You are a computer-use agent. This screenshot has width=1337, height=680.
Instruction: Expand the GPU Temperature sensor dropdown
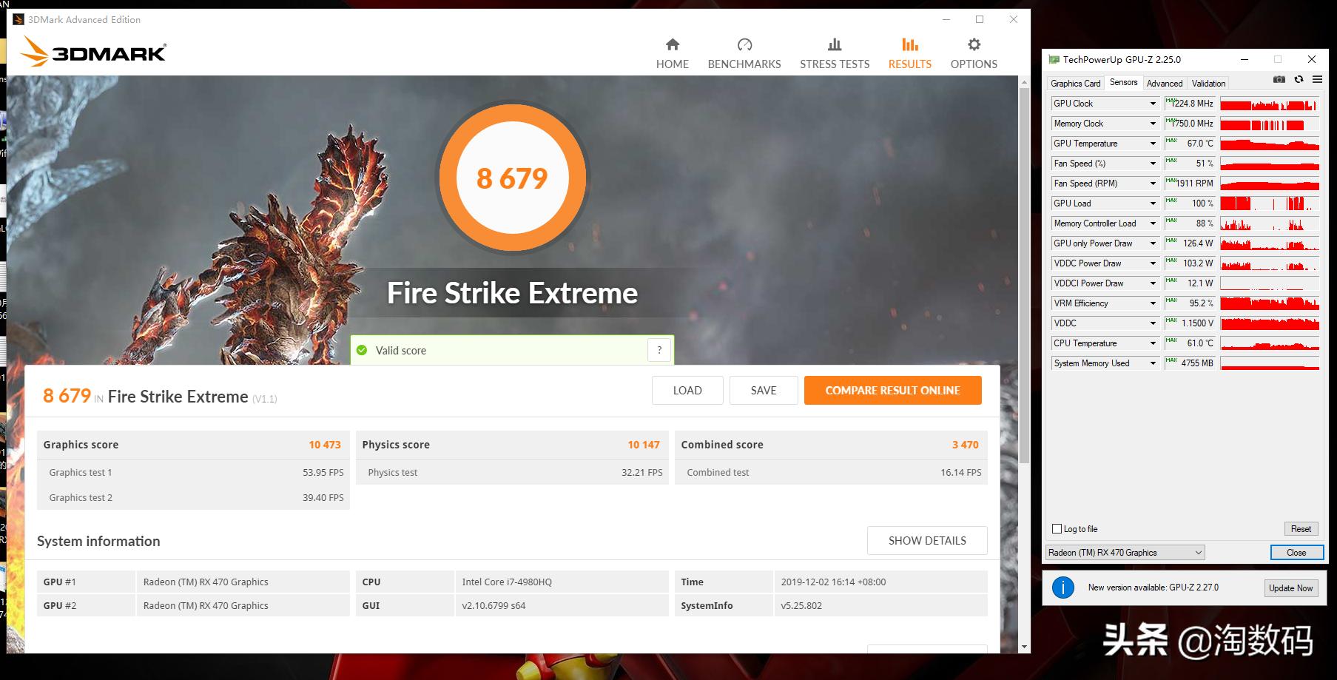pyautogui.click(x=1153, y=144)
